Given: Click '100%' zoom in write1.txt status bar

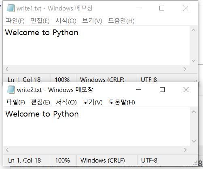Looking at the screenshot, I should 62,79.
